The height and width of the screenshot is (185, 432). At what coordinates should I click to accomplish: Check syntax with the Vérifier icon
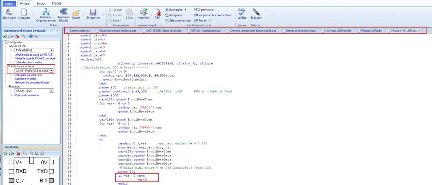[x=242, y=14]
